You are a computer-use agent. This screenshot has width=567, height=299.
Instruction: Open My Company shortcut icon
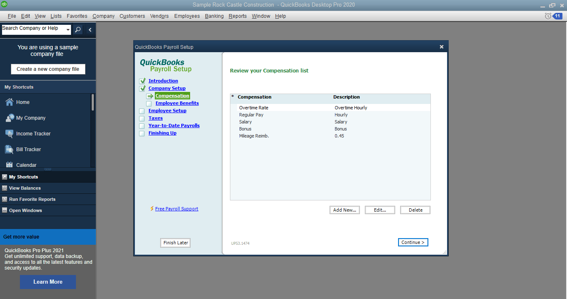click(10, 118)
